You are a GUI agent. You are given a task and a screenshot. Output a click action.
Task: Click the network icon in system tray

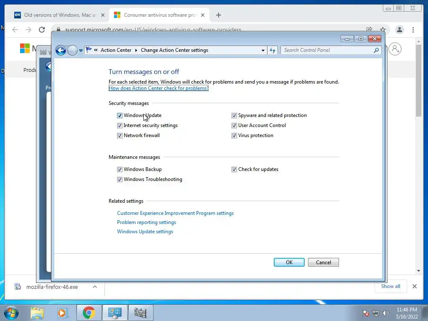coord(376,313)
